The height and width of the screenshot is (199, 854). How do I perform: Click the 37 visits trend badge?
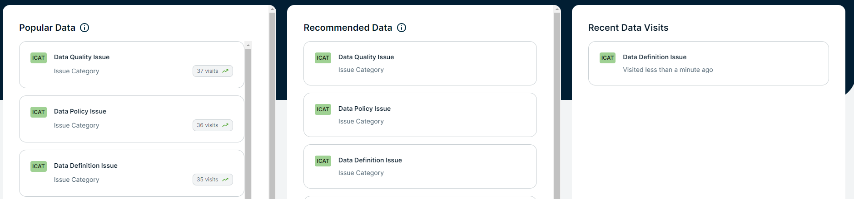[x=213, y=71]
